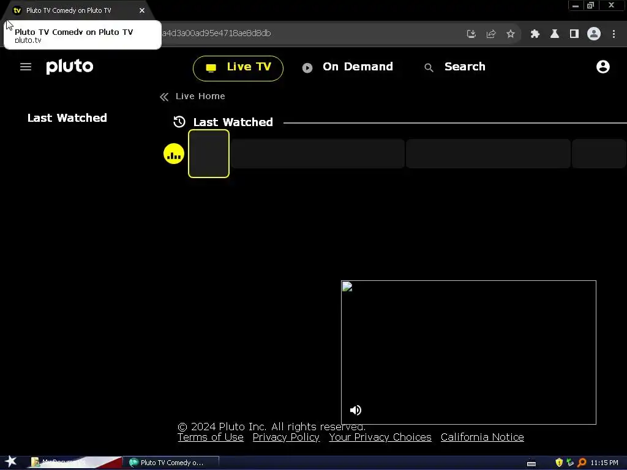627x470 pixels.
Task: Click the security shield tray icon
Action: pos(559,463)
